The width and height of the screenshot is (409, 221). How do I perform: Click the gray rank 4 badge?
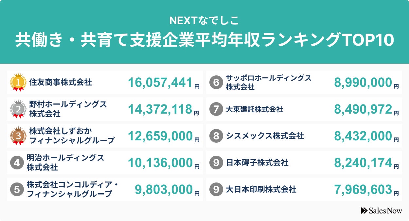(17, 163)
